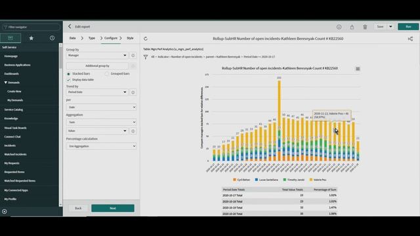Open My Profile in navigator
This screenshot has height=236, width=420.
(x=10, y=199)
